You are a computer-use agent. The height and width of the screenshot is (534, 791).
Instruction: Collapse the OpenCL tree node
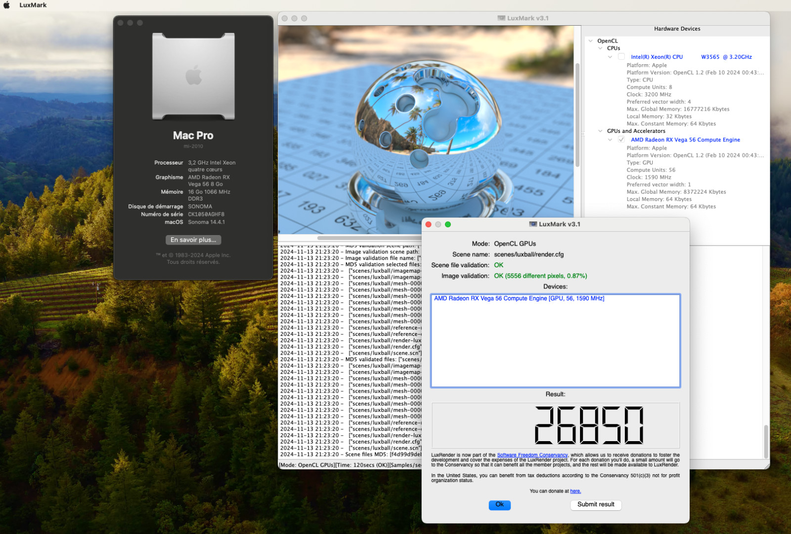tap(590, 41)
